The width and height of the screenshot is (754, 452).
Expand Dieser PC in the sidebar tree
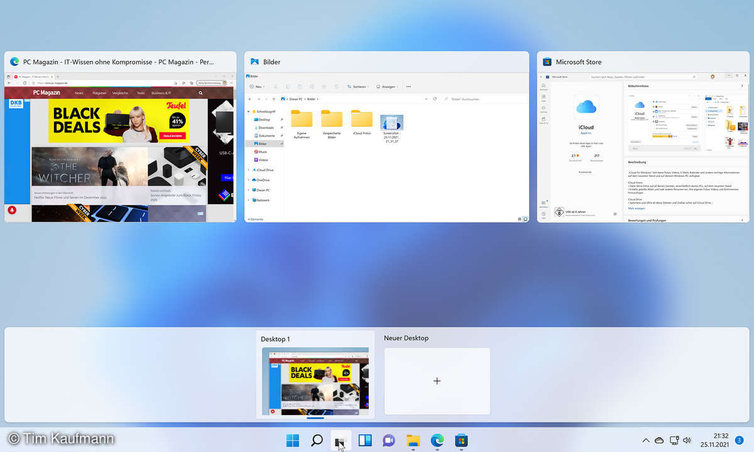[x=249, y=190]
